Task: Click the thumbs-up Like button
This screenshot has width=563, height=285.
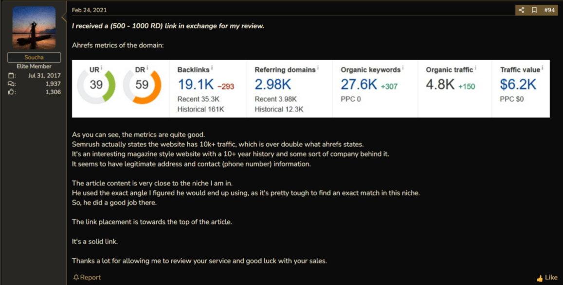Action: point(547,278)
